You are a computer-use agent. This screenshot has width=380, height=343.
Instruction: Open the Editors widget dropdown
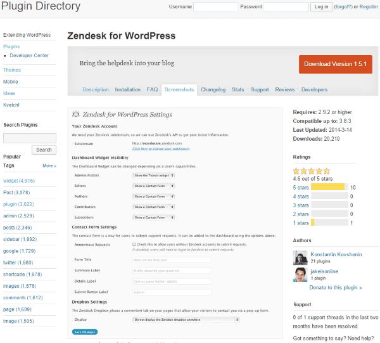click(153, 186)
